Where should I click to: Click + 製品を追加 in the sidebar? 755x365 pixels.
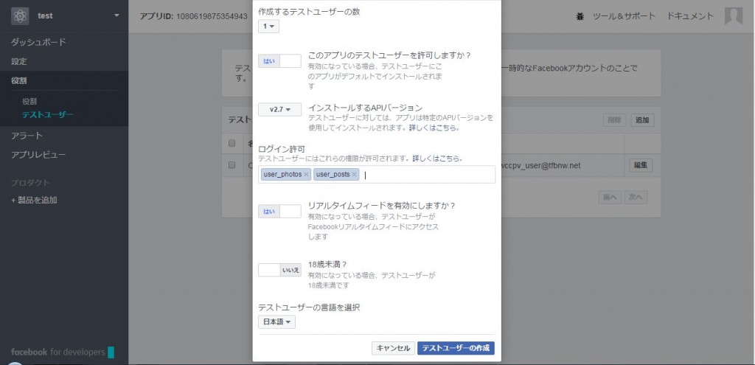tap(34, 200)
